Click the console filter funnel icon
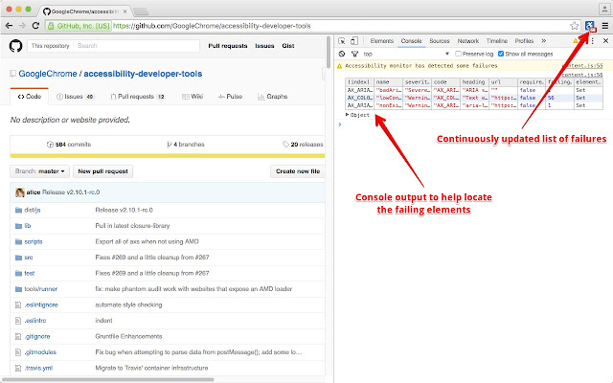This screenshot has height=383, width=613. click(354, 54)
